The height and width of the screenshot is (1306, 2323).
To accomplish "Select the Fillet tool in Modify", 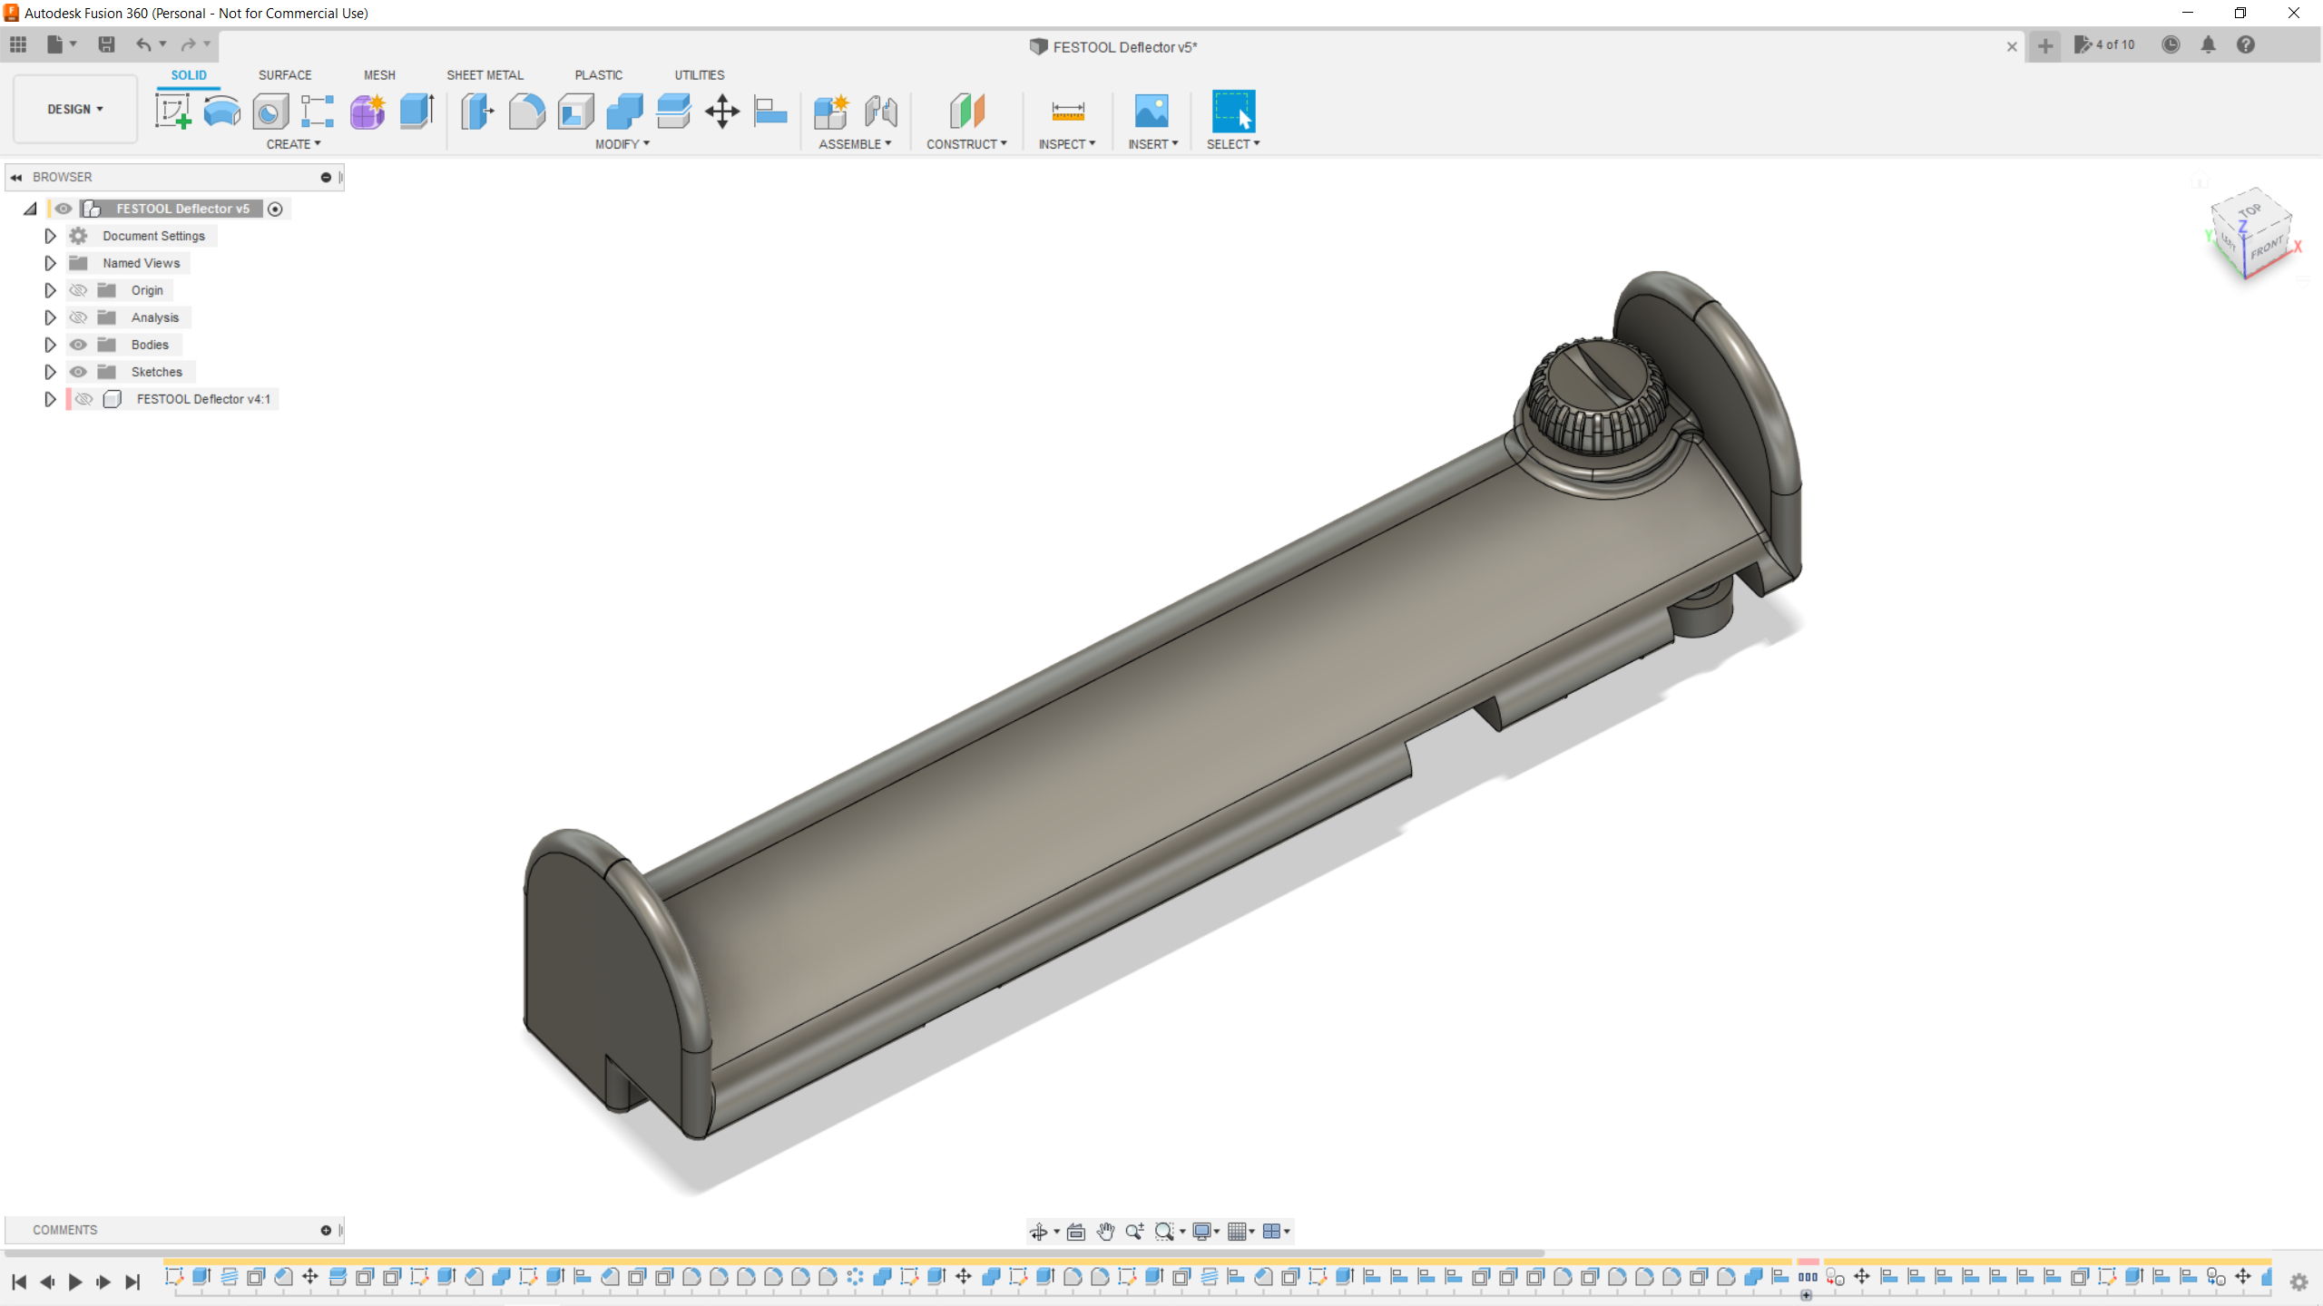I will [526, 112].
